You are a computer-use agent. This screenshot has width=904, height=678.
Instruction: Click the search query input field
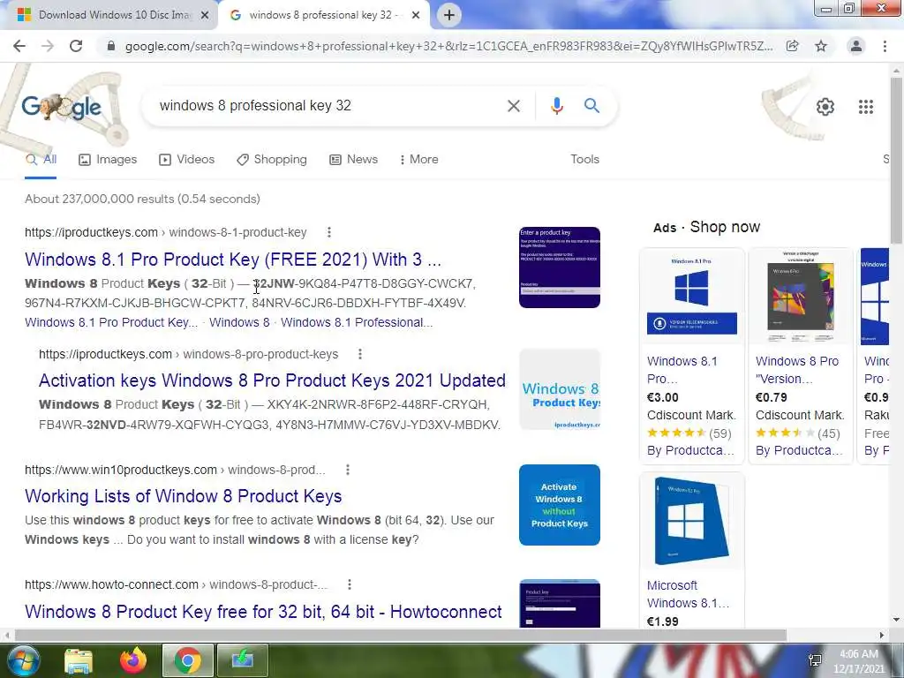click(328, 106)
